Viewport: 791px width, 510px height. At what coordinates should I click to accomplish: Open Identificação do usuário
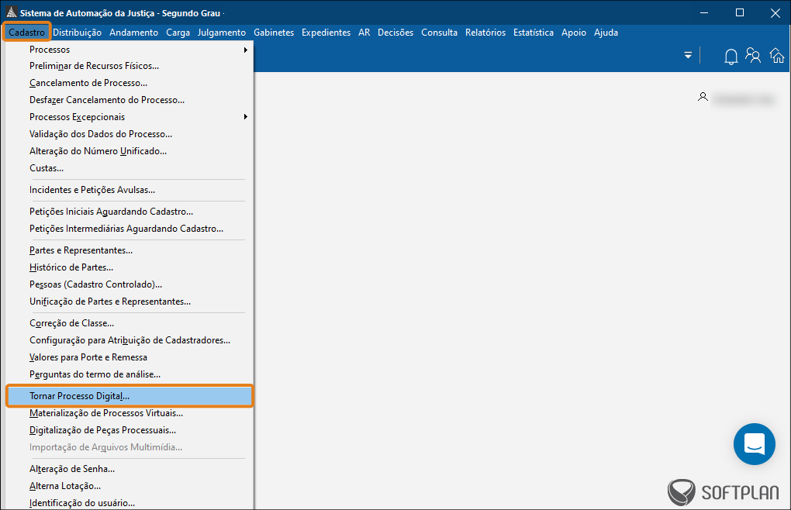pyautogui.click(x=130, y=503)
